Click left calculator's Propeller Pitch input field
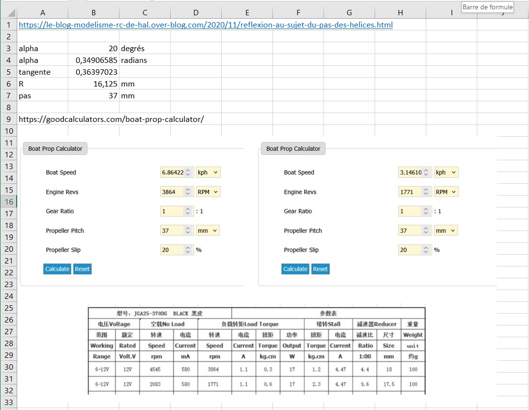 tap(172, 231)
